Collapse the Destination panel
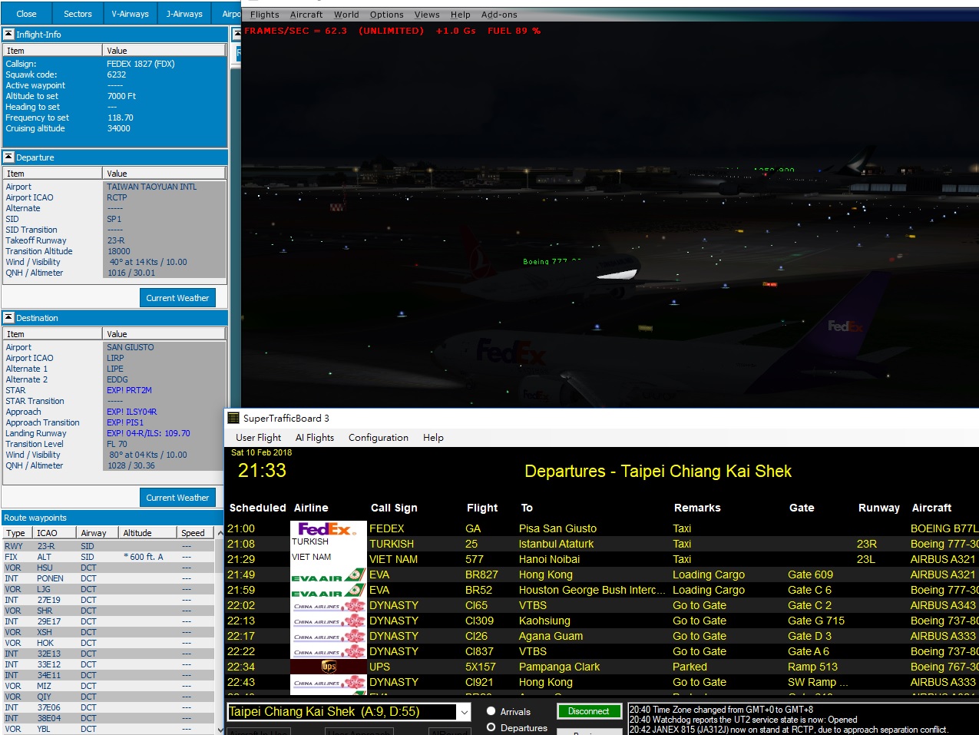This screenshot has width=979, height=735. coord(9,318)
